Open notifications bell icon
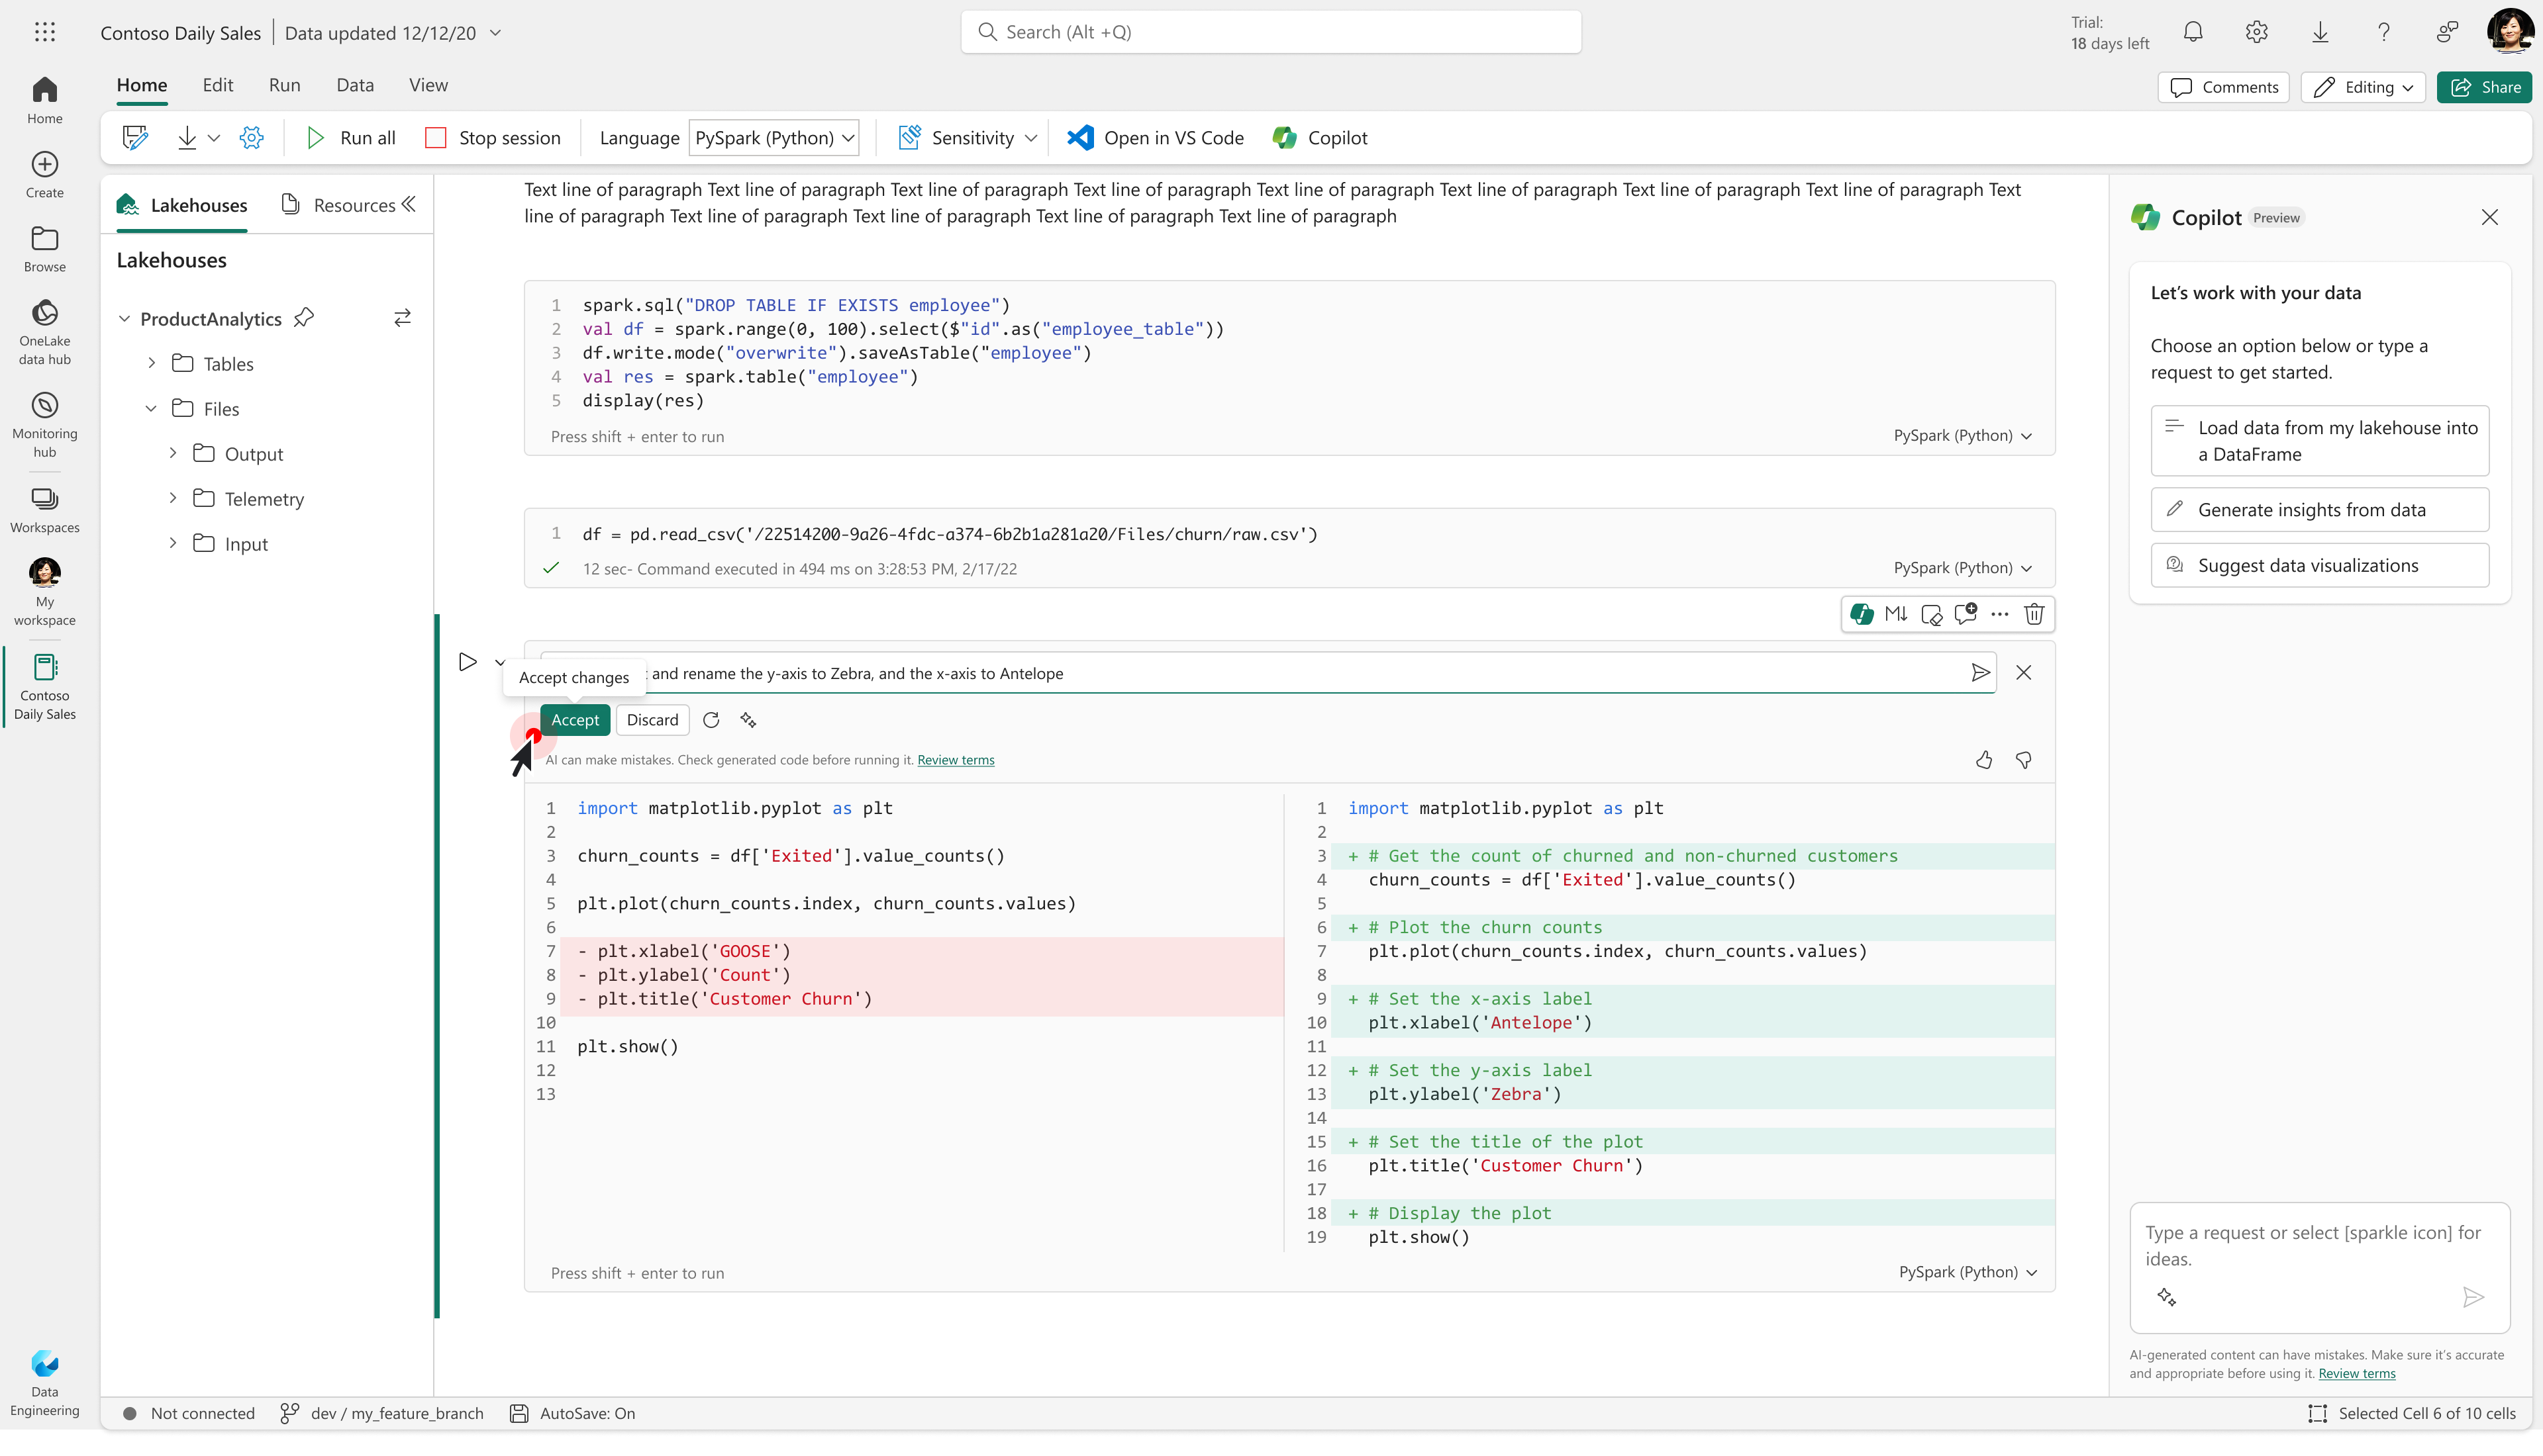Screen dimensions: 2543x1456 click(2193, 32)
